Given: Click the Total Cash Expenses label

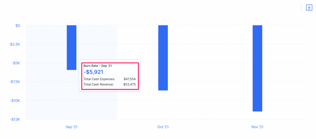Looking at the screenshot, I should [99, 79].
